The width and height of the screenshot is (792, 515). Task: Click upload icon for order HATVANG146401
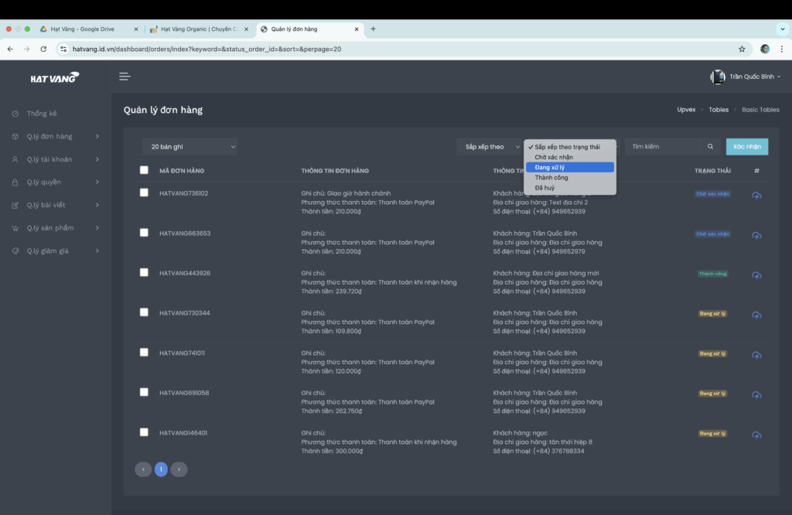point(756,435)
